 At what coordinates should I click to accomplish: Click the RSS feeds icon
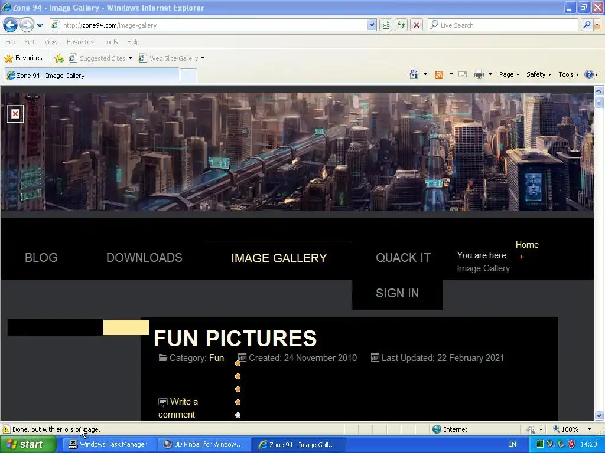pyautogui.click(x=439, y=75)
